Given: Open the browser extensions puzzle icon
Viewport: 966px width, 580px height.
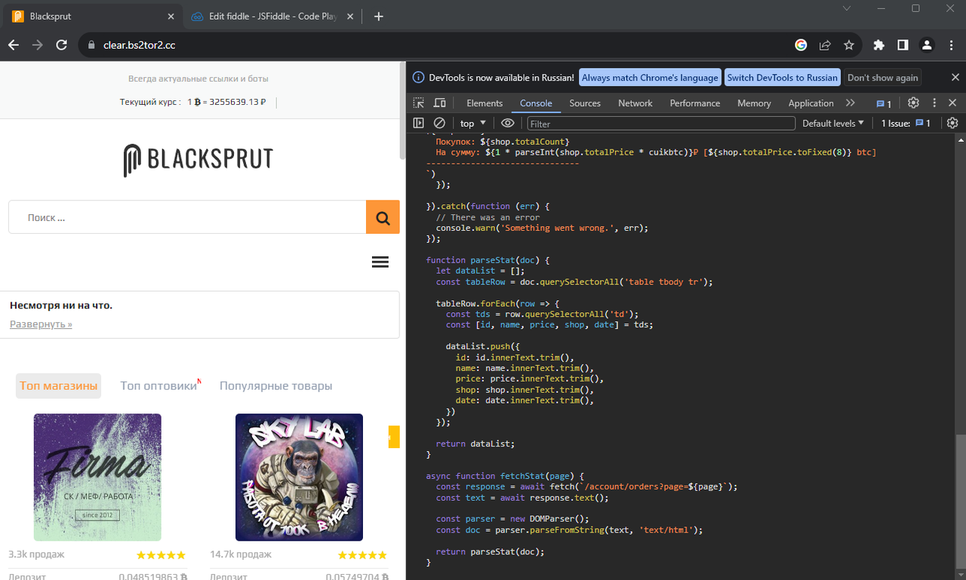Looking at the screenshot, I should pyautogui.click(x=878, y=45).
